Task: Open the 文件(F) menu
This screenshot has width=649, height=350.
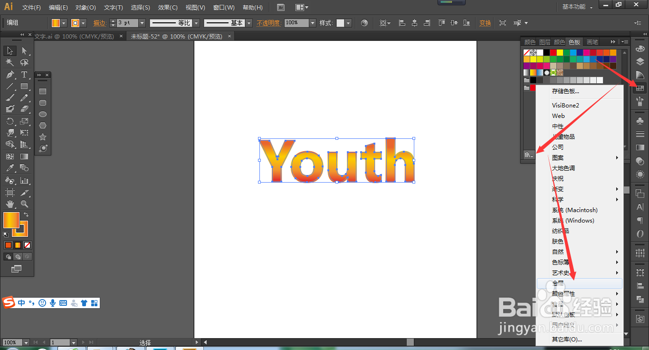Action: (x=32, y=8)
